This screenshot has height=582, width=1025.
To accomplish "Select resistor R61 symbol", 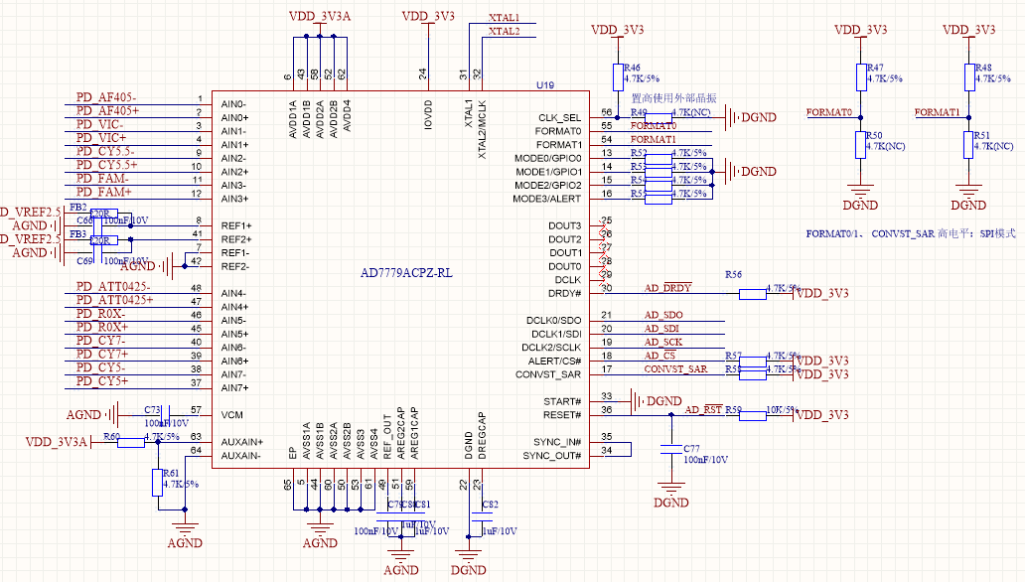I will 158,483.
